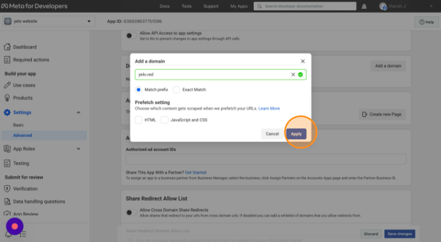Open Advanced settings page
Viewport: 441px width, 242px height.
(44, 135)
